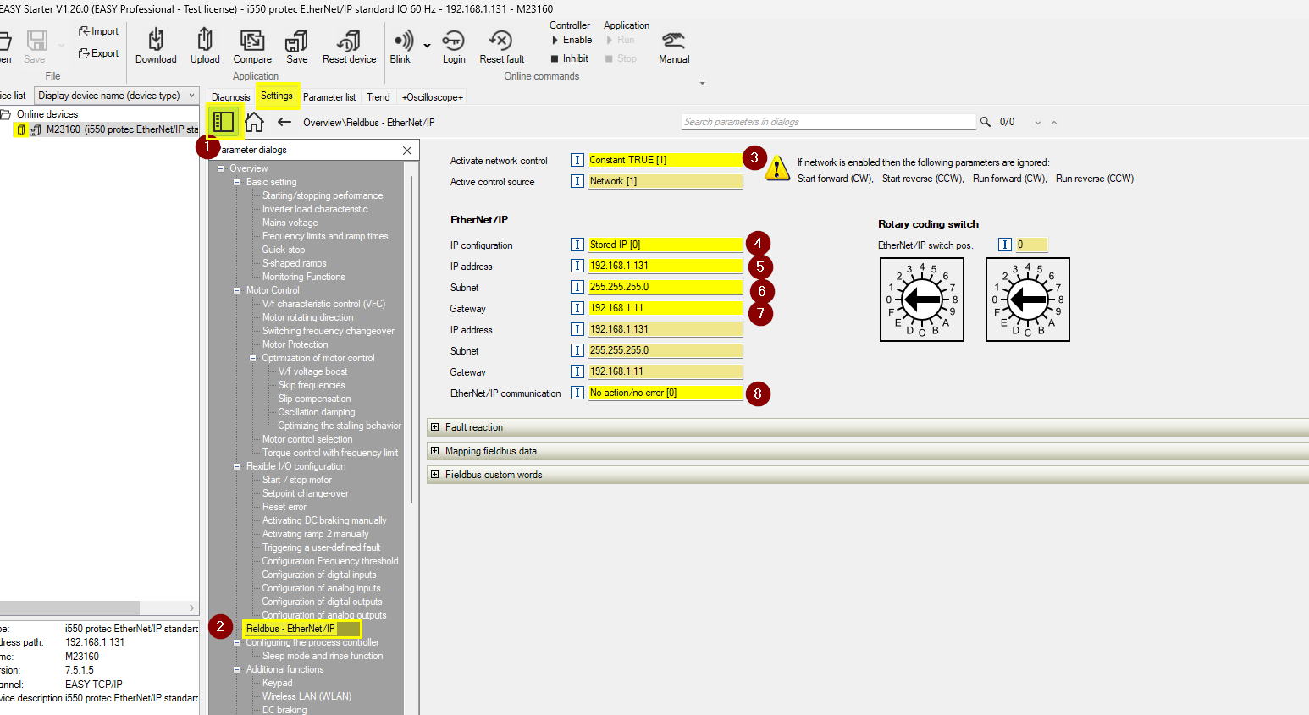Click the right rotary coding switch dial

1028,300
